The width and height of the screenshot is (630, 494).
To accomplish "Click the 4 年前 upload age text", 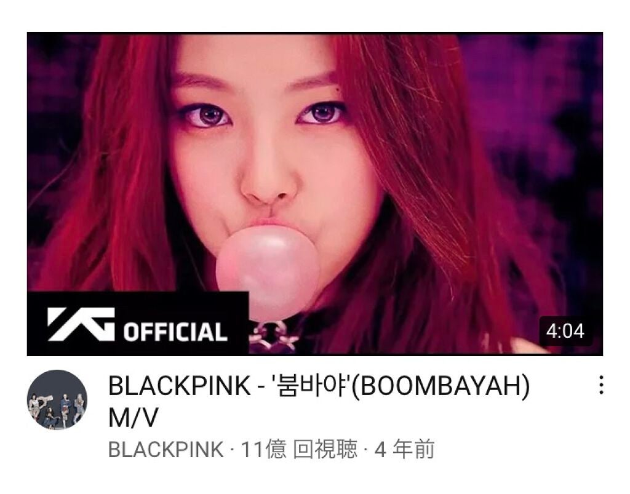I will (x=405, y=450).
